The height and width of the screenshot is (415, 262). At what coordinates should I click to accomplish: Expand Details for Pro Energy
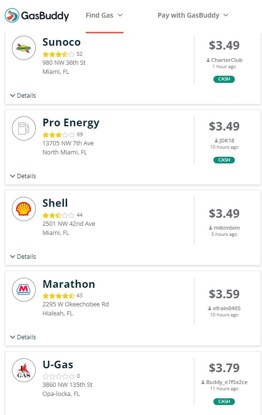tap(23, 176)
